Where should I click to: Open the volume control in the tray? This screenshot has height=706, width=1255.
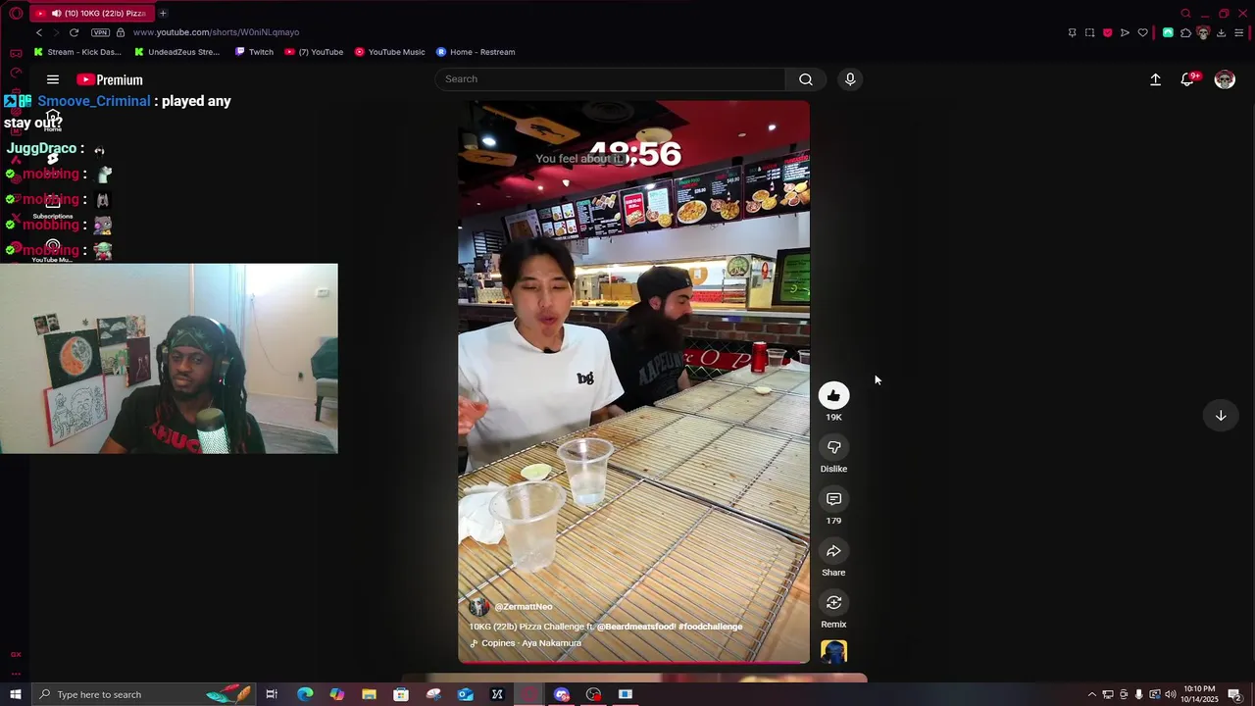tap(1171, 694)
